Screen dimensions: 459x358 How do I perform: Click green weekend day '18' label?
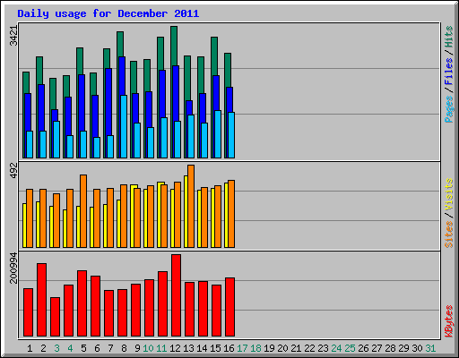tap(255, 348)
